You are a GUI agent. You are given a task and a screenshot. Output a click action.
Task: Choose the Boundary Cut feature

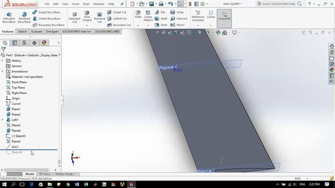(x=119, y=25)
